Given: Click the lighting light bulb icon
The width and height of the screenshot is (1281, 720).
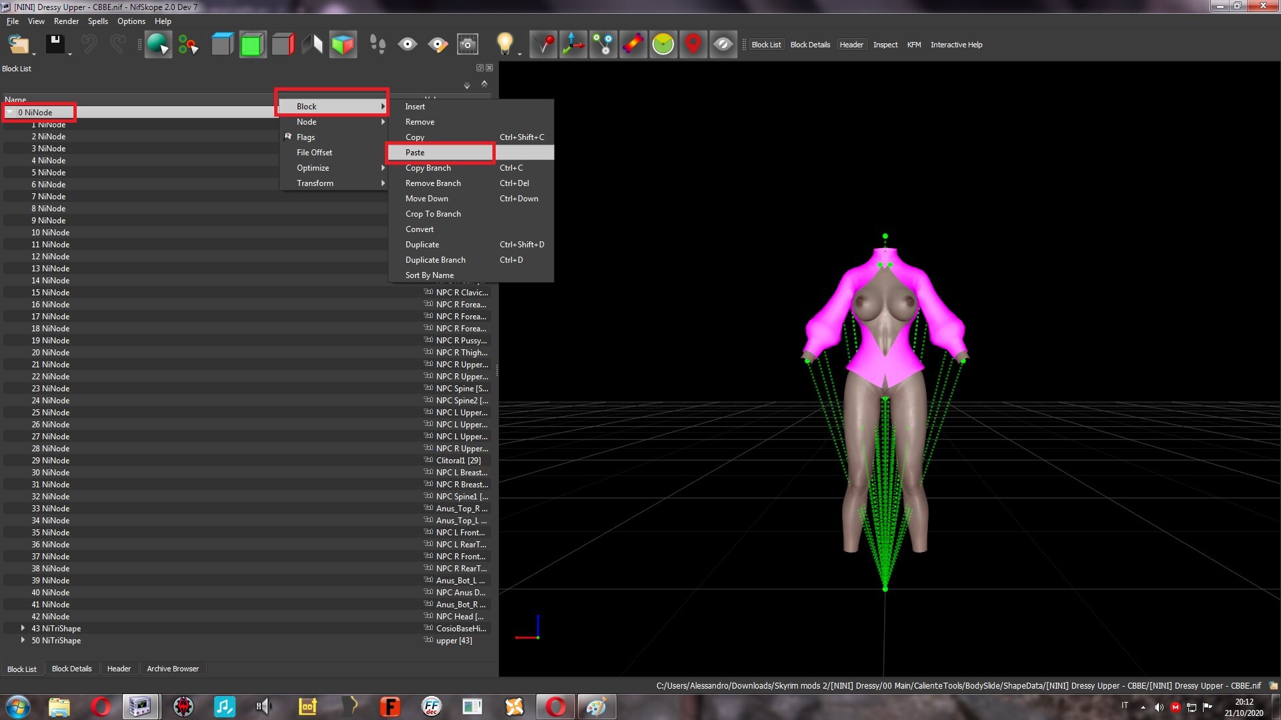Looking at the screenshot, I should click(505, 44).
